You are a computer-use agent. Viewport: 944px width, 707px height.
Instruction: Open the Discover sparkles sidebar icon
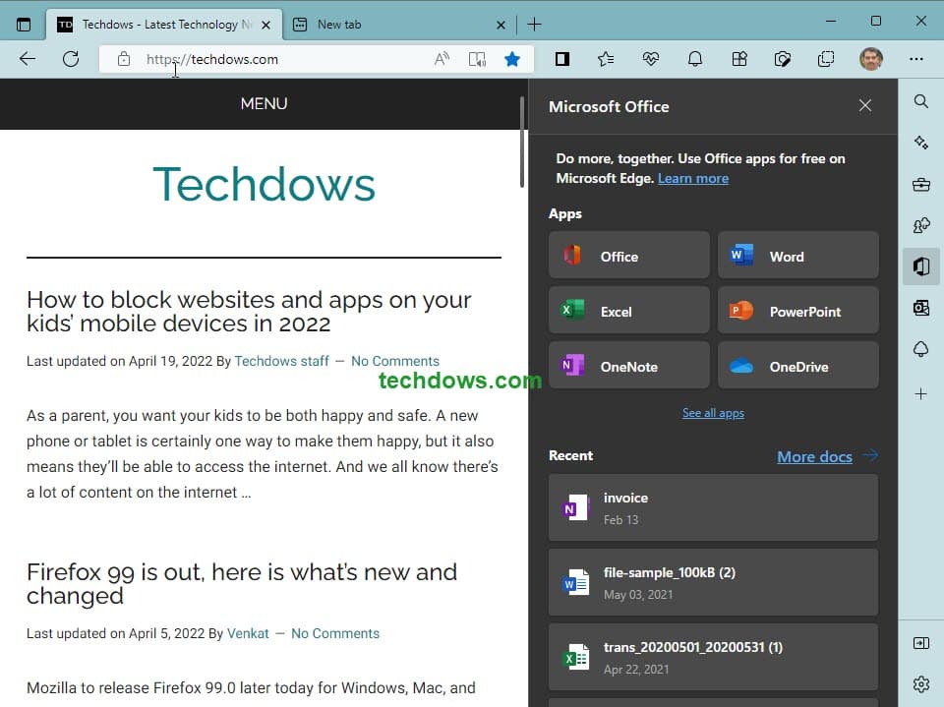point(920,143)
